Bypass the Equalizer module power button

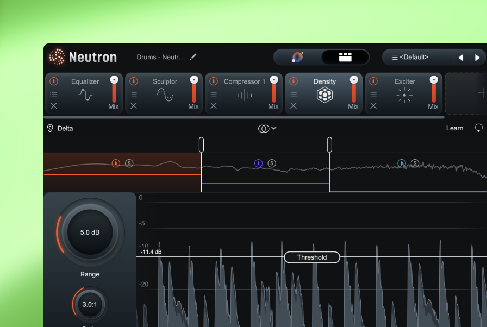coord(54,81)
